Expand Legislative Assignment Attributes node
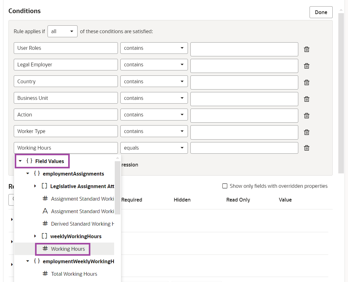Screen dimensions: 348x282 point(35,186)
